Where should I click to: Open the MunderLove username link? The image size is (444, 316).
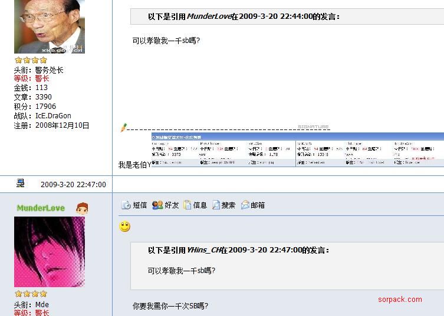coord(41,208)
